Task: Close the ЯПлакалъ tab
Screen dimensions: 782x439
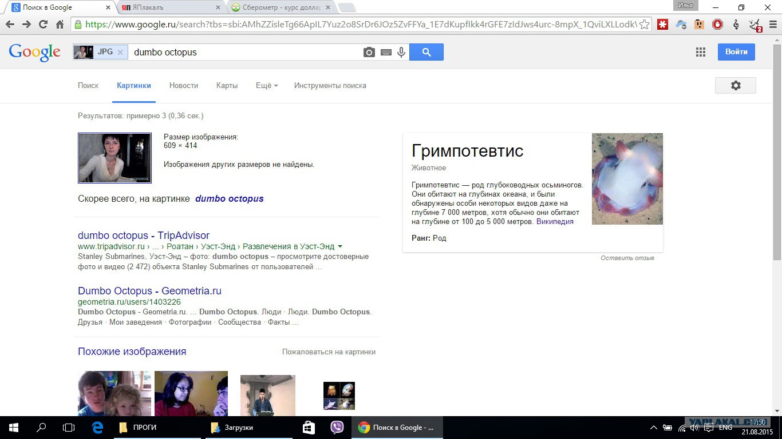Action: pos(218,7)
